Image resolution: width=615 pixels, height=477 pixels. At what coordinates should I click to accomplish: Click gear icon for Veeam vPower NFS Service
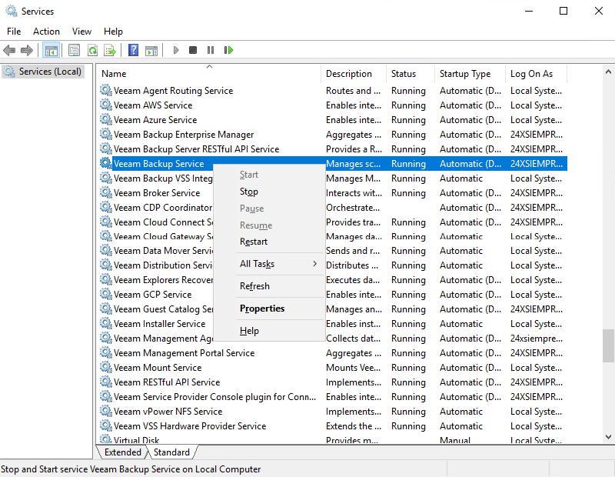(x=105, y=411)
